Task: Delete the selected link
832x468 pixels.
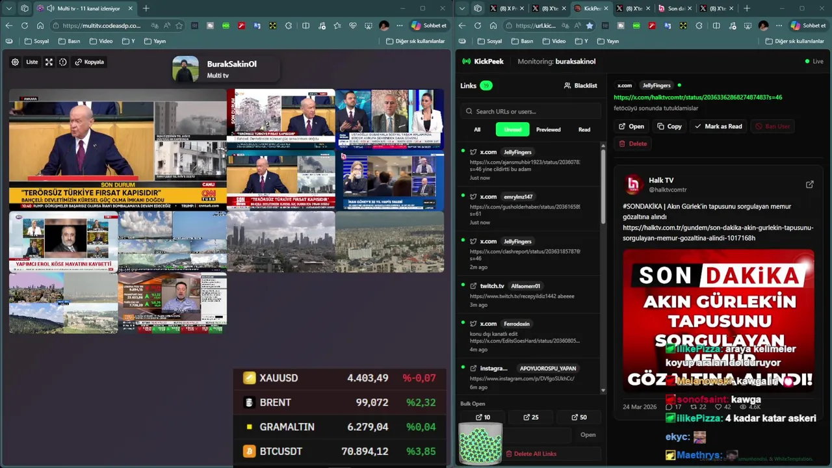Action: coord(632,144)
